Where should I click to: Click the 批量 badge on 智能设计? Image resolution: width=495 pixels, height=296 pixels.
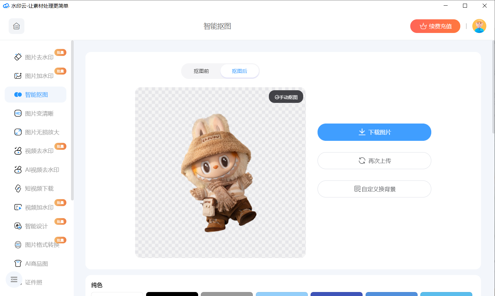pyautogui.click(x=60, y=221)
